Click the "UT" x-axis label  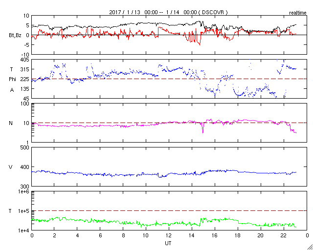pyautogui.click(x=168, y=243)
